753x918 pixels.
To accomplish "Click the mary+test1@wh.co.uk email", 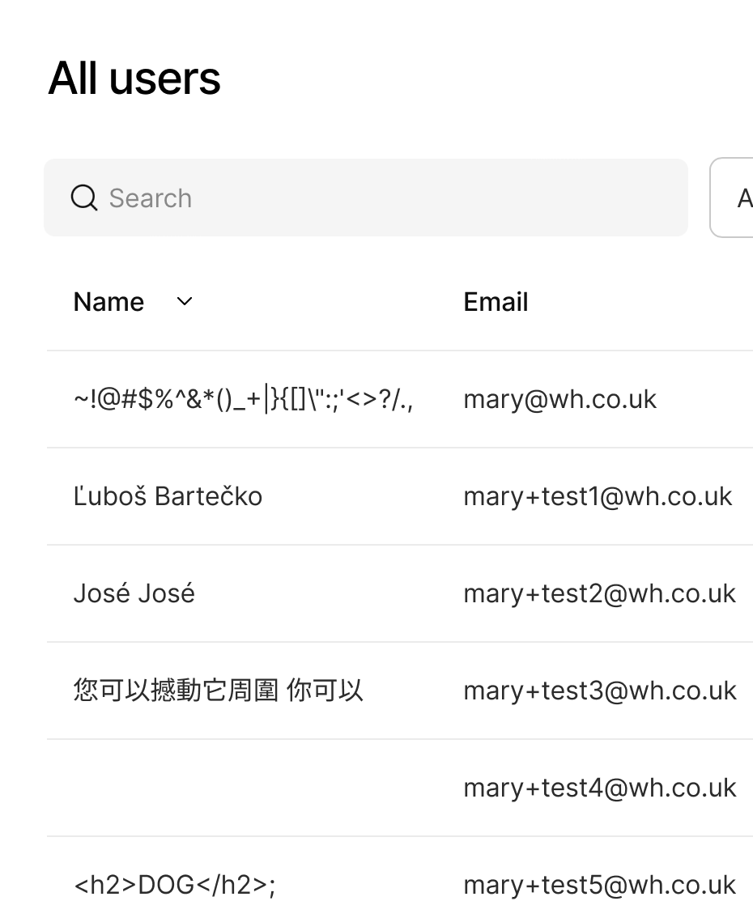I will (x=598, y=496).
